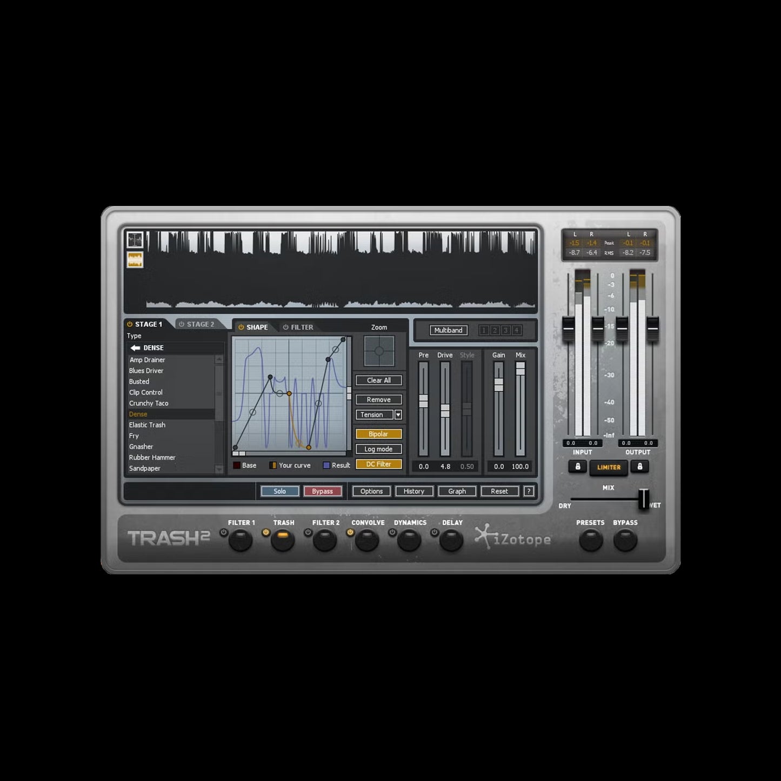Click the Zoom crosshair pad
Image resolution: width=781 pixels, height=781 pixels.
(x=379, y=351)
